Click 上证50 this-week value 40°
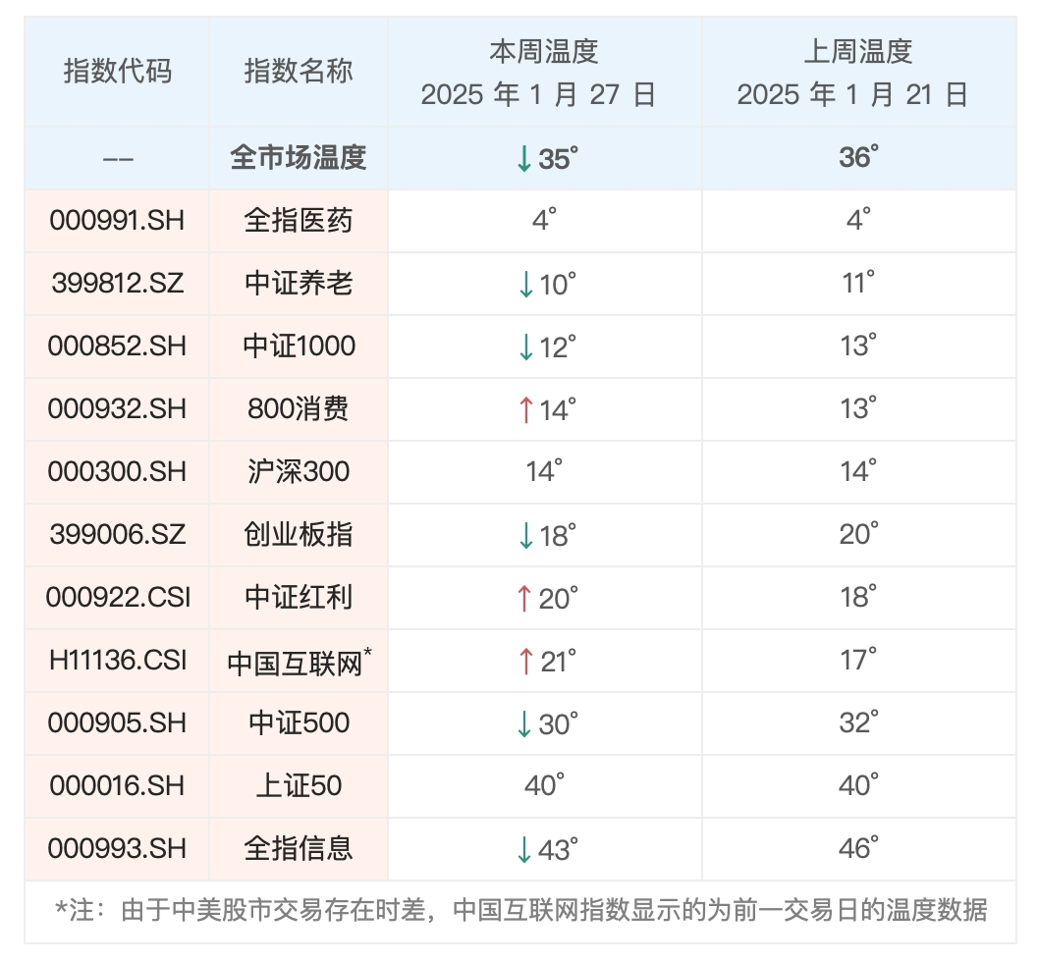 click(544, 784)
